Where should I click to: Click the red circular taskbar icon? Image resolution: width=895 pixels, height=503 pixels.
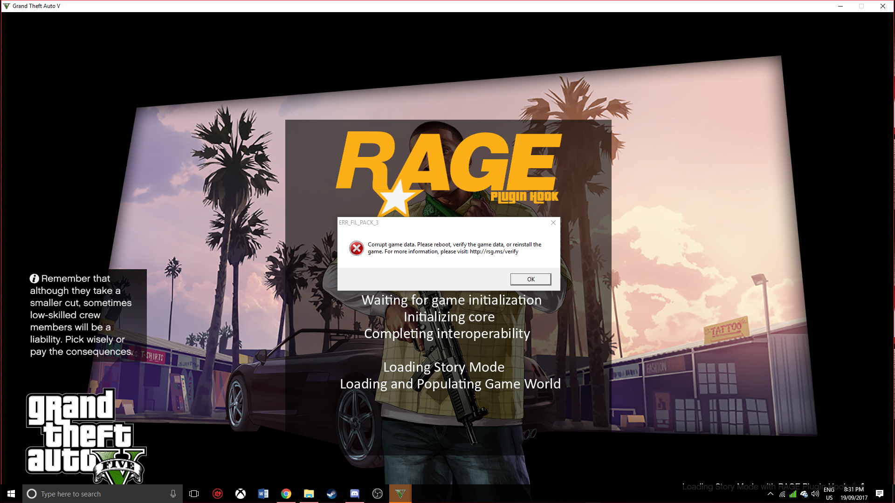(x=218, y=494)
